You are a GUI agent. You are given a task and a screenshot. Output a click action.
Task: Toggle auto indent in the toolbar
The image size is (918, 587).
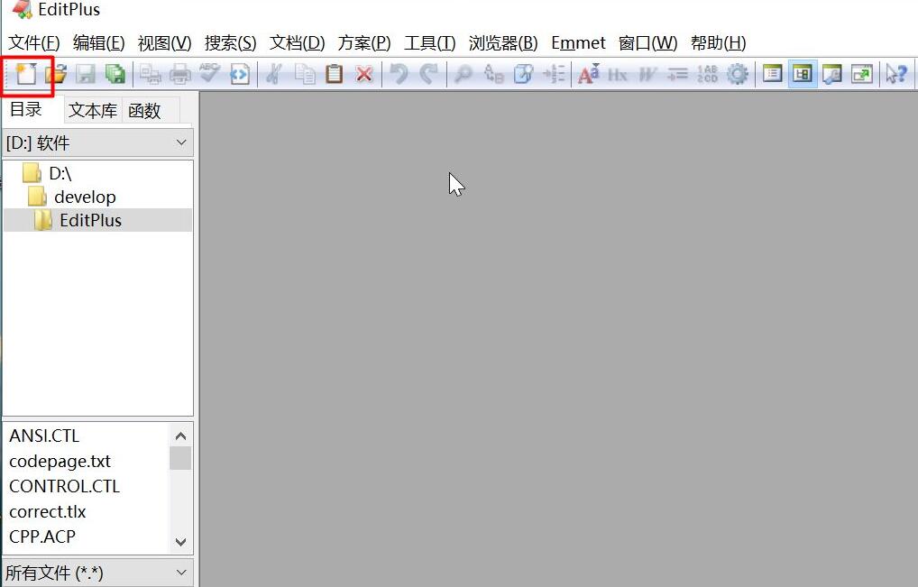[677, 74]
